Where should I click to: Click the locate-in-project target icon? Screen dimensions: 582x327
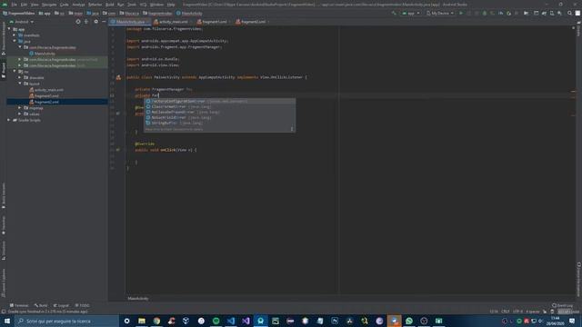pyautogui.click(x=78, y=22)
